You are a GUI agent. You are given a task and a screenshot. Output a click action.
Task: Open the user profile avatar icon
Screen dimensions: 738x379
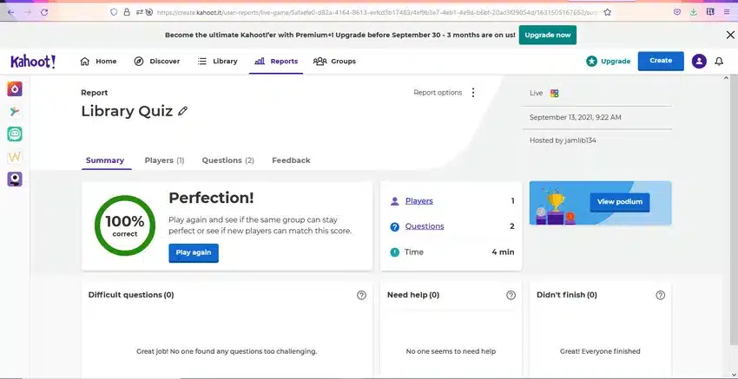point(699,61)
